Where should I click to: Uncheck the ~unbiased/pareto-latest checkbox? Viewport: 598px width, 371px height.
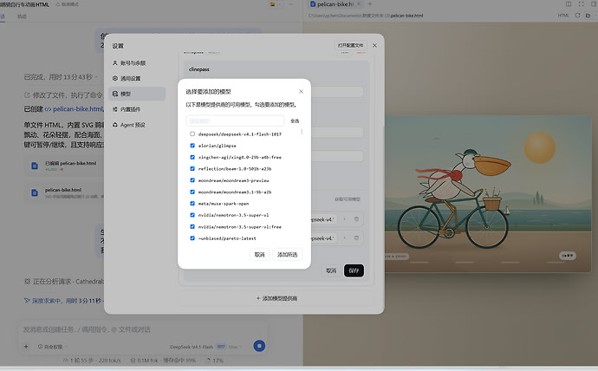click(192, 238)
